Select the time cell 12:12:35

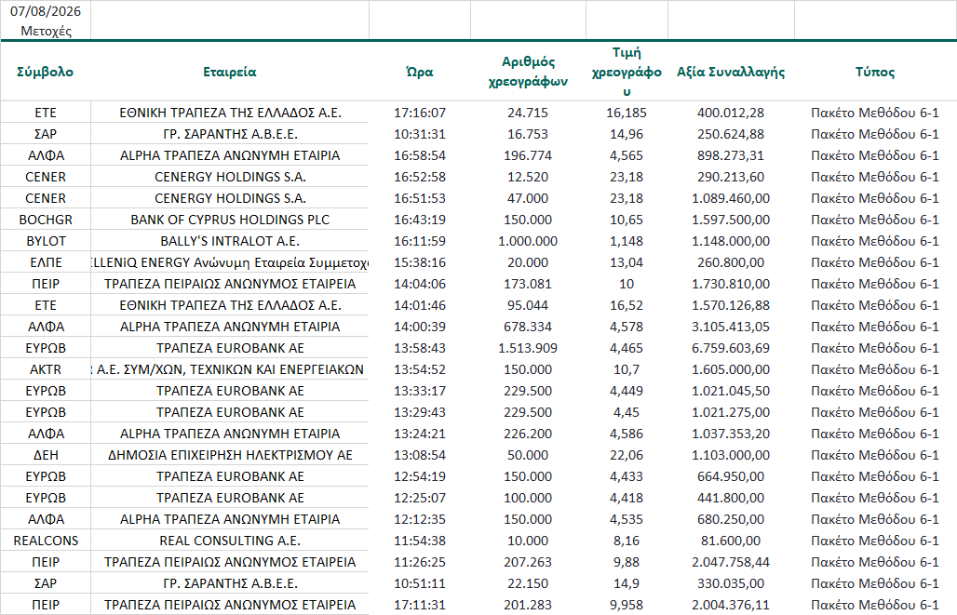point(420,518)
